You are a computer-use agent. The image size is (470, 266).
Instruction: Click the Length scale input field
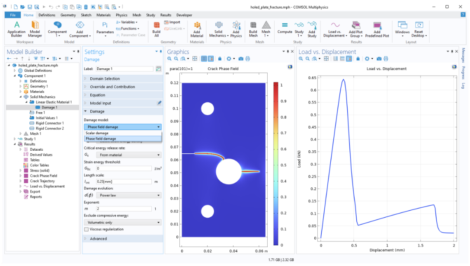(x=124, y=182)
